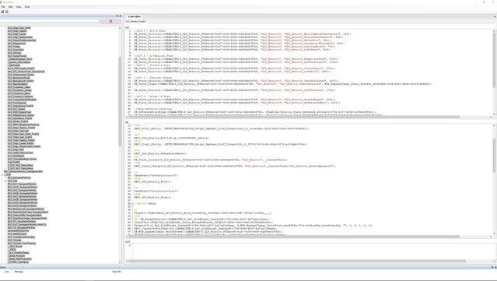Viewport: 497px width, 281px height.
Task: Open the Goal menu
Action: click(27, 7)
